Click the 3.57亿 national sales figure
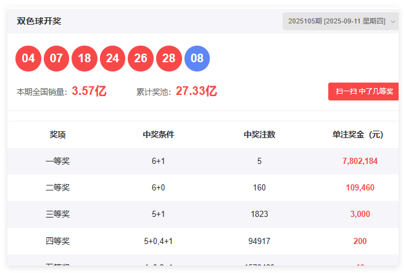The image size is (406, 273). coord(89,91)
